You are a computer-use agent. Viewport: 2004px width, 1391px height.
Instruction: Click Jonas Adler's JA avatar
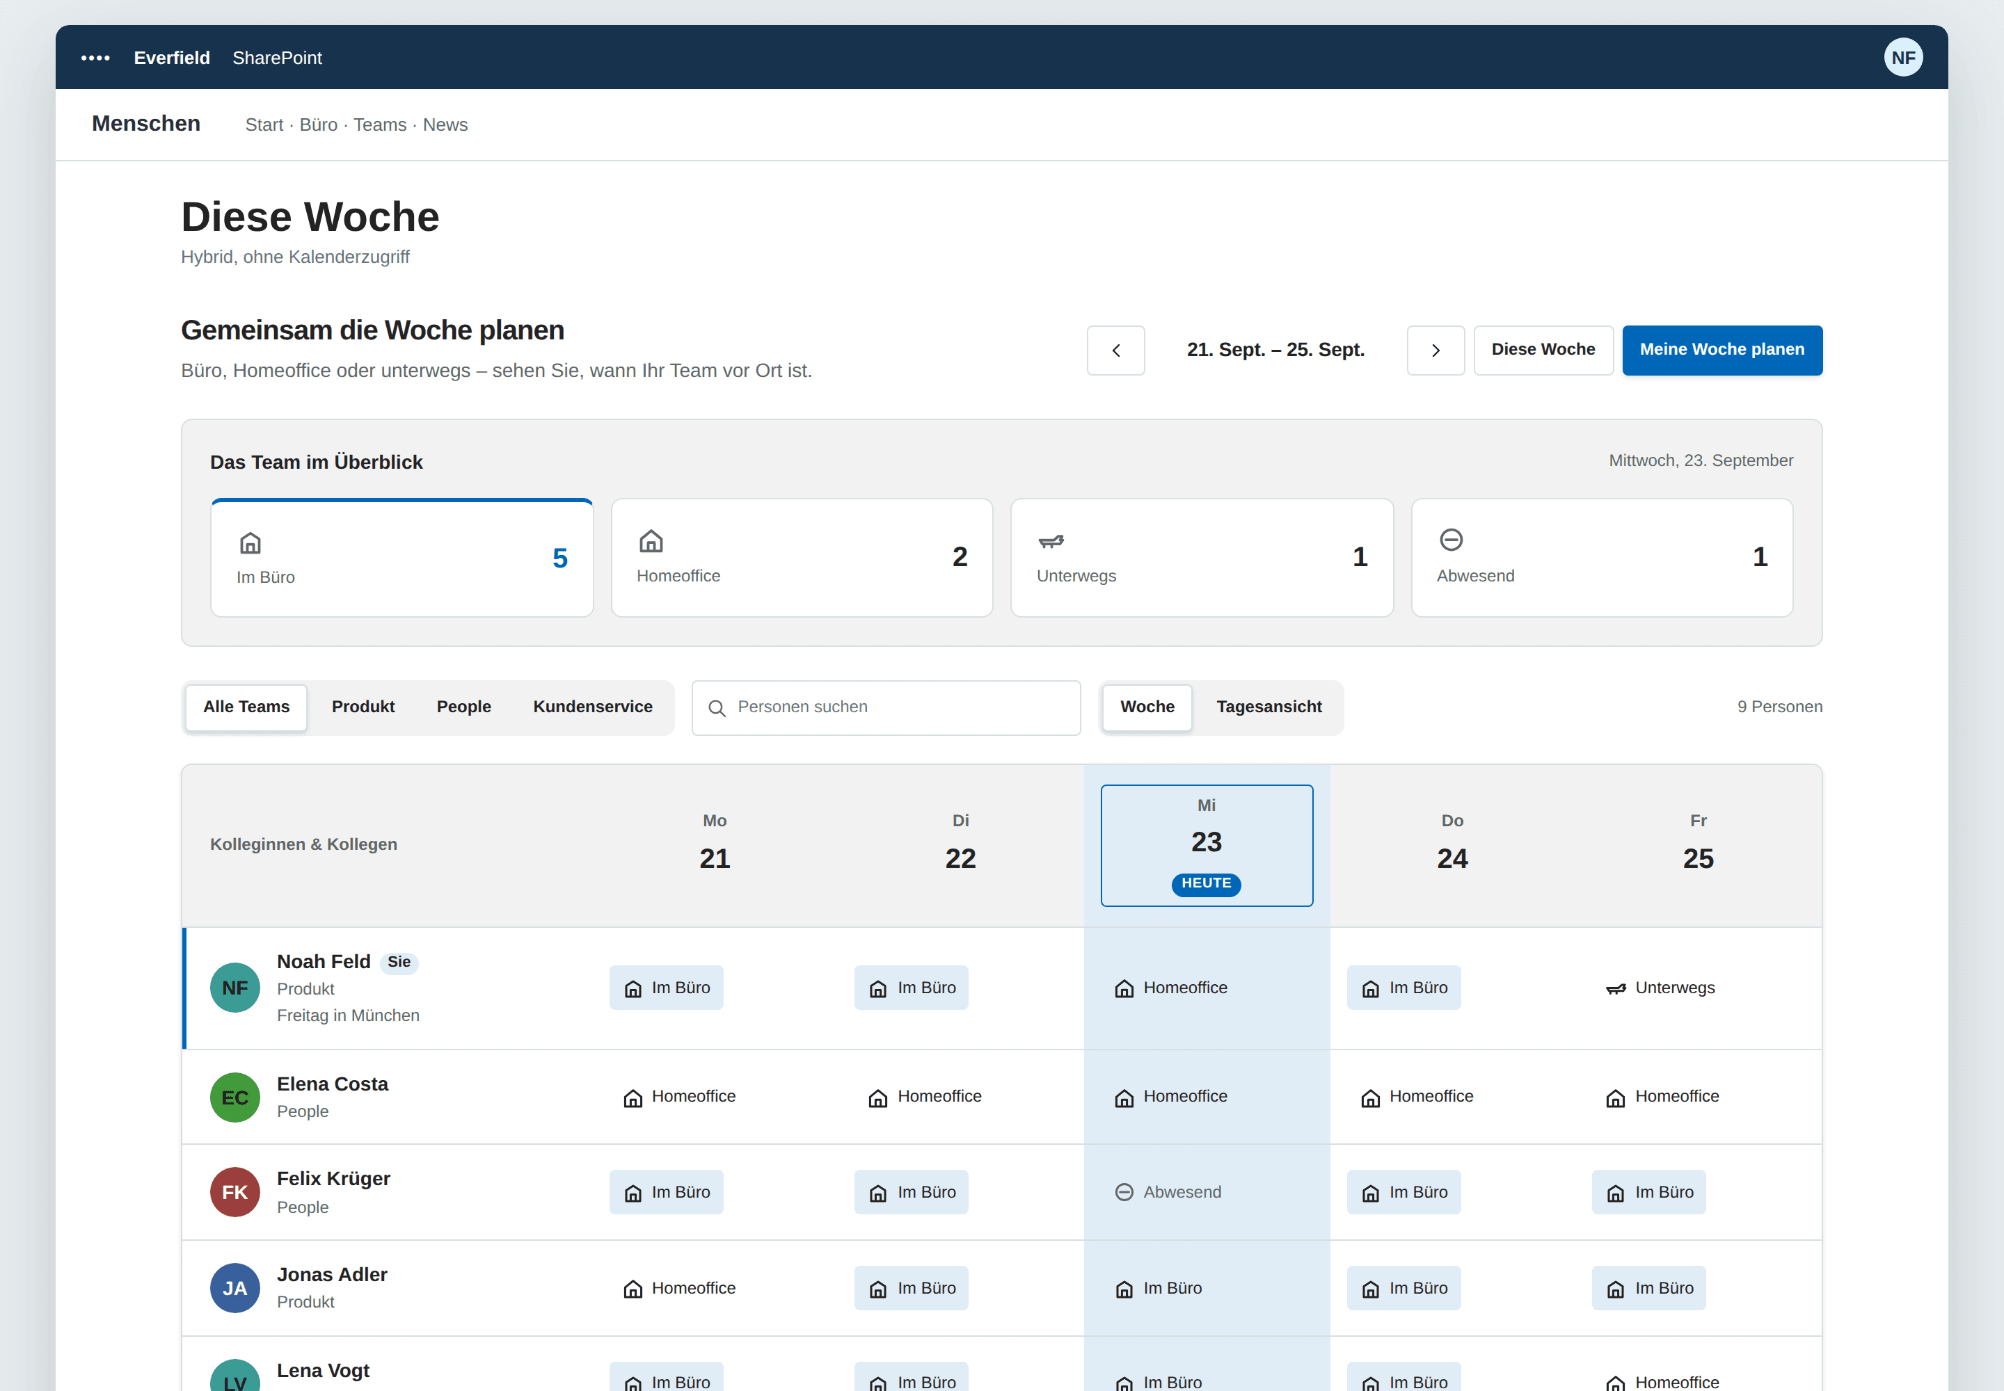pyautogui.click(x=234, y=1288)
